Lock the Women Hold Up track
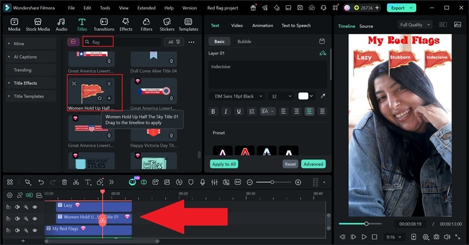Viewport: 469px width, 245px height. pos(8,219)
